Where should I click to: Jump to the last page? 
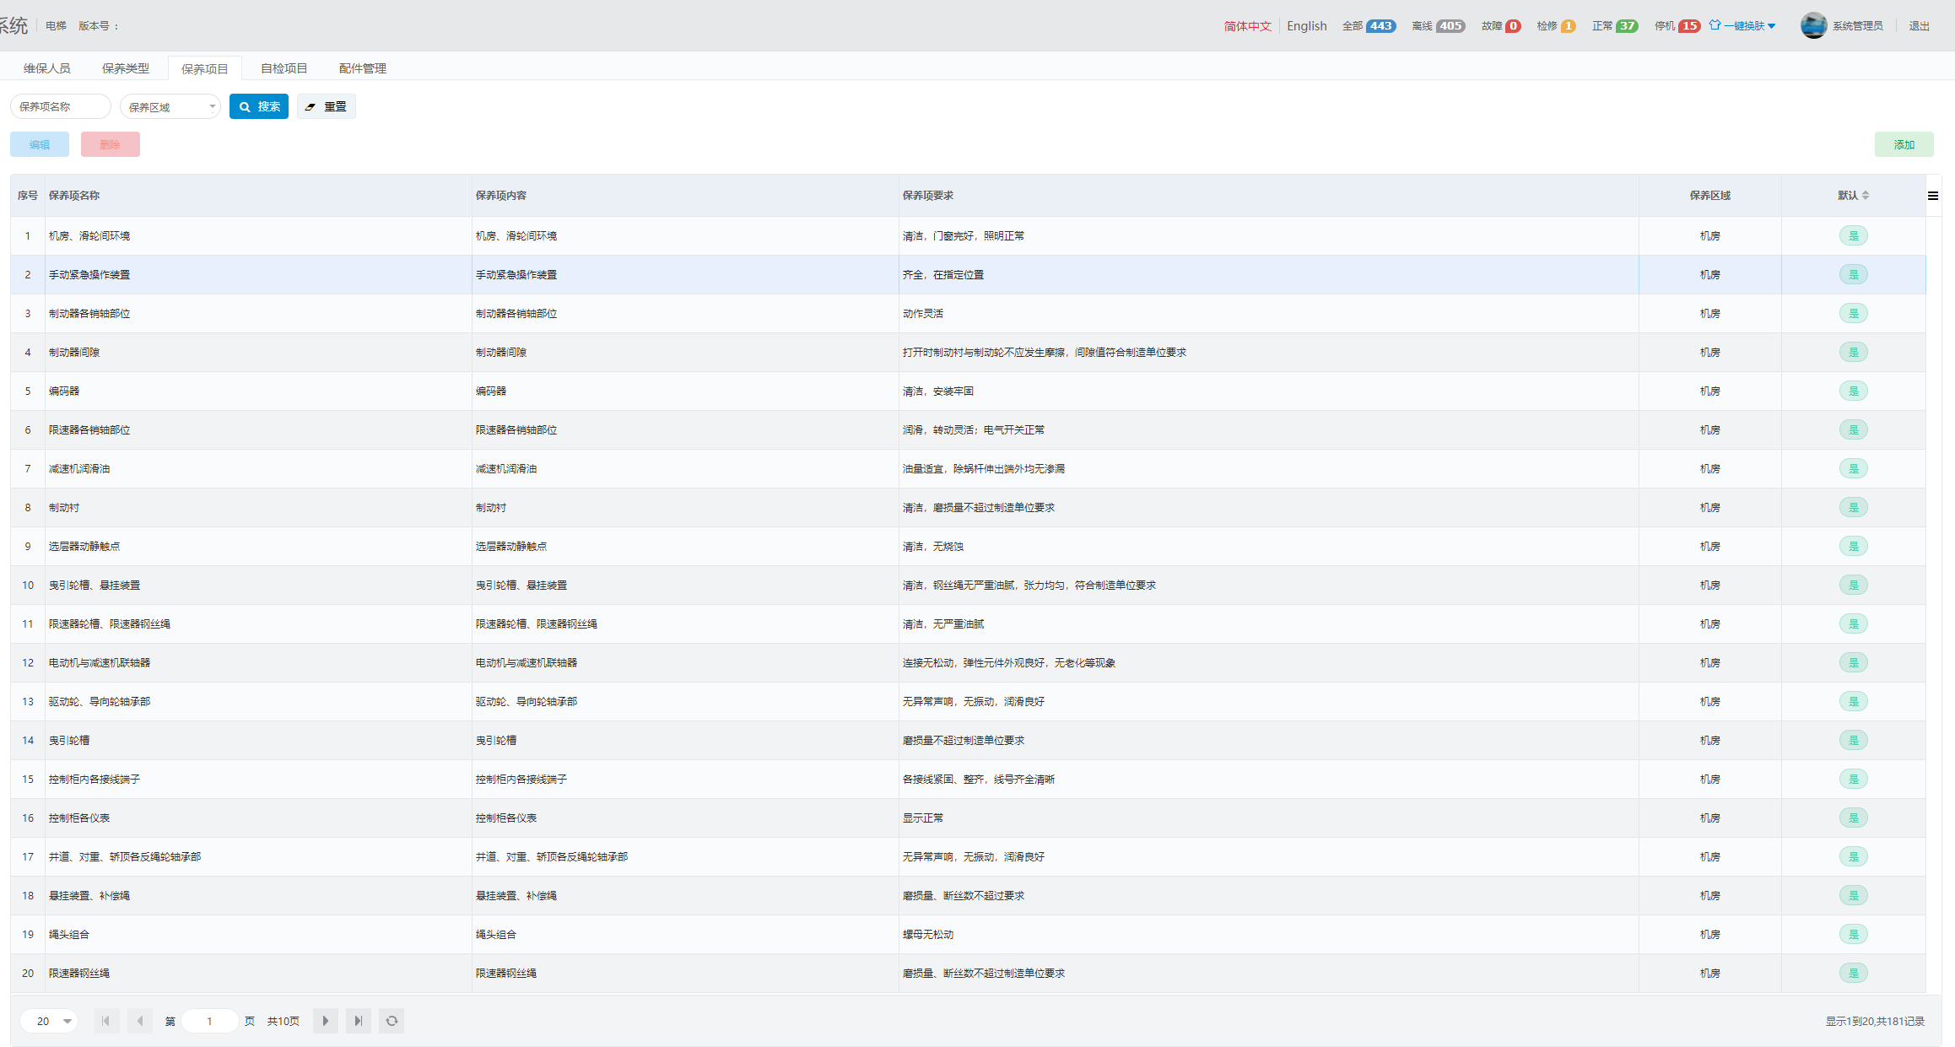[359, 1021]
